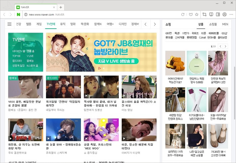The width and height of the screenshot is (236, 163).
Task: Open the V LIVE link in TV연예 box
Action: (x=30, y=56)
